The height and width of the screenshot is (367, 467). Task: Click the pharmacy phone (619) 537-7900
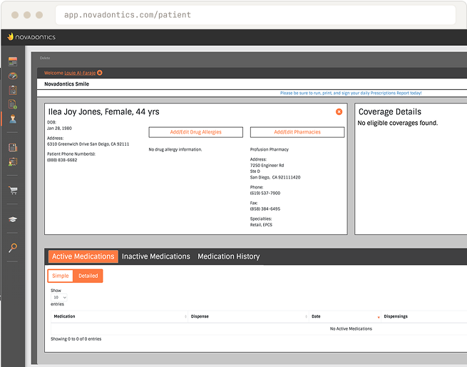point(265,193)
